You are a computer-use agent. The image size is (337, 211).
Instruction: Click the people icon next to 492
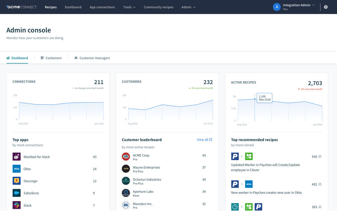click(x=320, y=184)
